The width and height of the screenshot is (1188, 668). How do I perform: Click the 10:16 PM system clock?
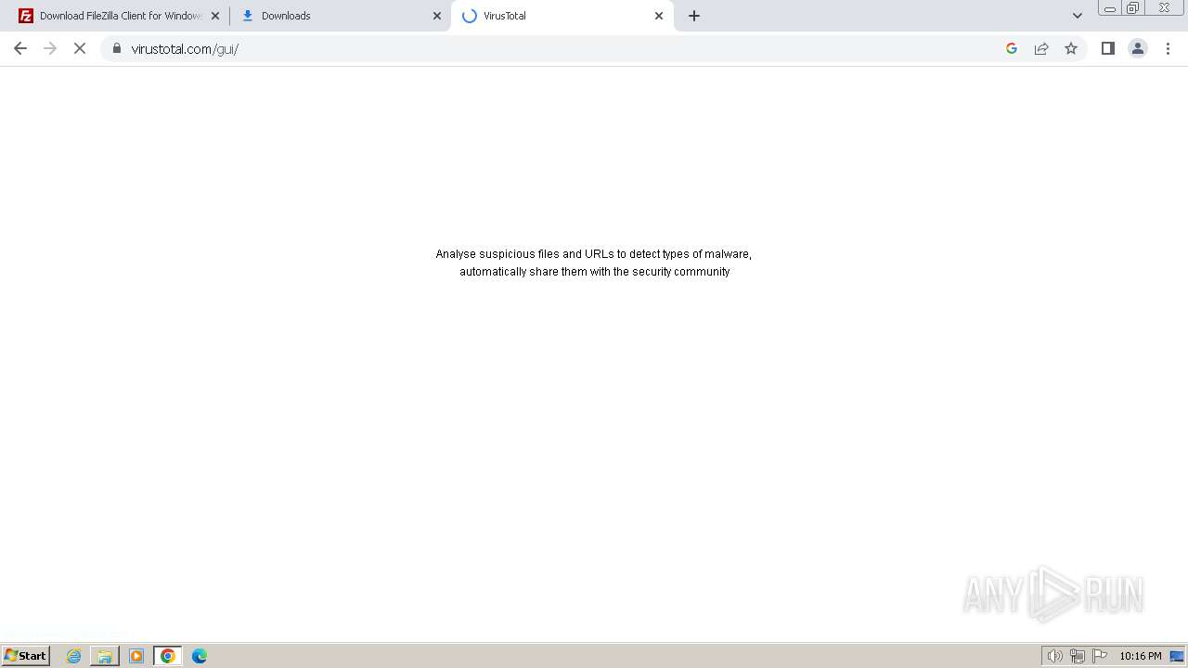1140,656
